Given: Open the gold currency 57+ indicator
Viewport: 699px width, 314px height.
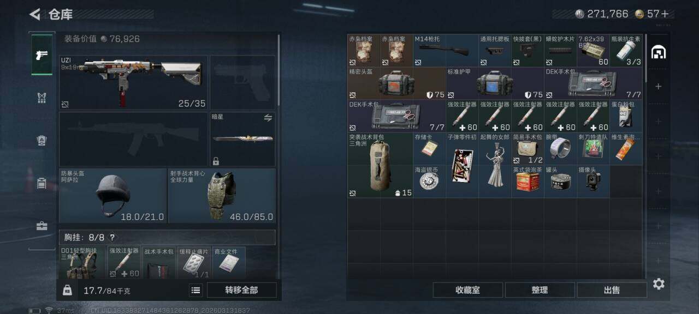Looking at the screenshot, I should click(652, 14).
